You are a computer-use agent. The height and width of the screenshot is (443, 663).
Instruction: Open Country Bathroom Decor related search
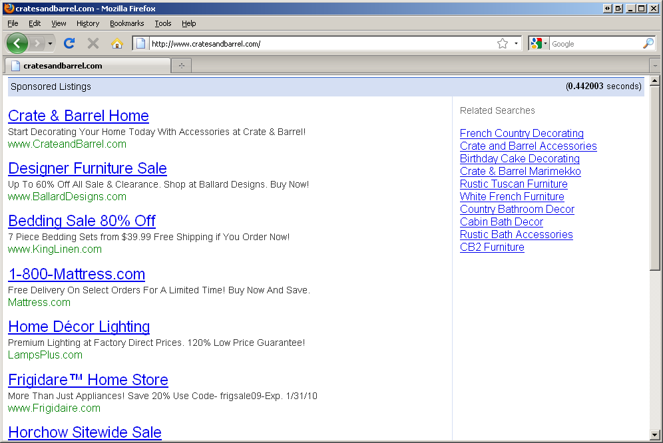(517, 210)
